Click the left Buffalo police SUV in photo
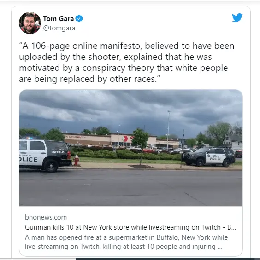This screenshot has width=260, height=260. [x=45, y=155]
